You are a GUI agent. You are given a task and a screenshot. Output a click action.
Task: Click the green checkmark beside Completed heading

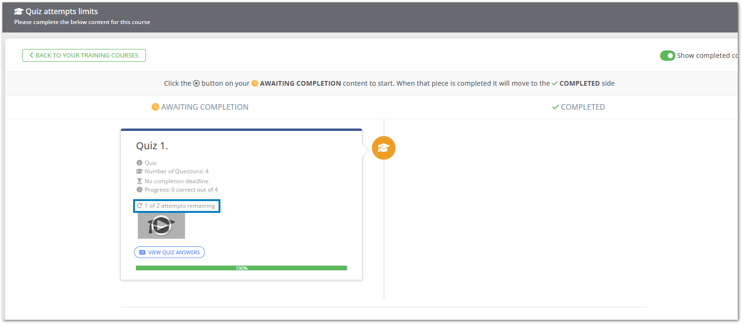556,107
